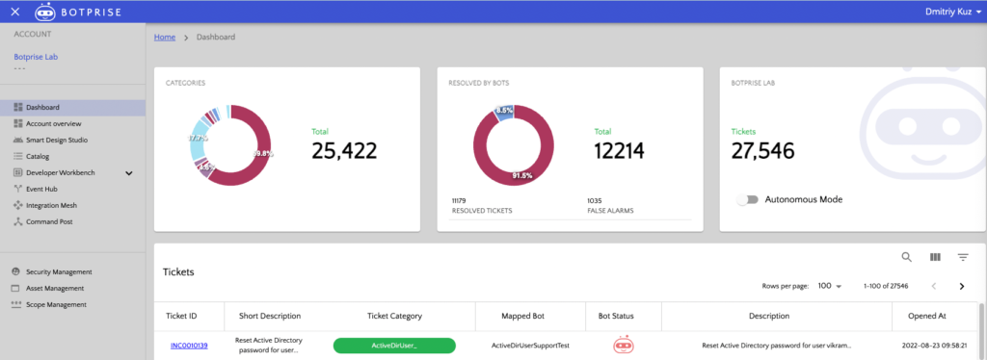Image resolution: width=987 pixels, height=360 pixels.
Task: Open the column chooser icon
Action: click(935, 256)
